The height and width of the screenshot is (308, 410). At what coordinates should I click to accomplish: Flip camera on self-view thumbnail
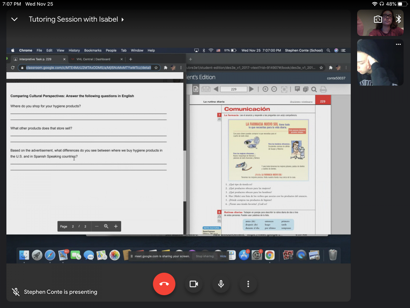[378, 20]
